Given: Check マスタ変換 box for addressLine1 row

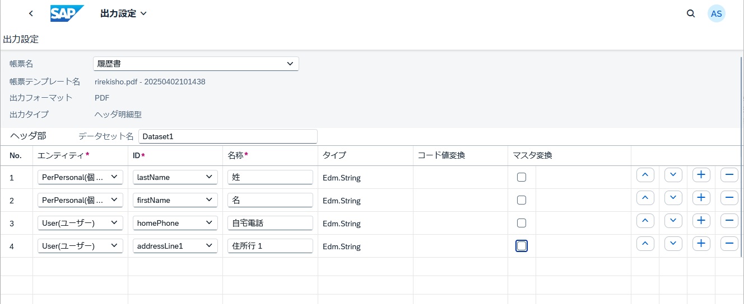Looking at the screenshot, I should coord(522,246).
